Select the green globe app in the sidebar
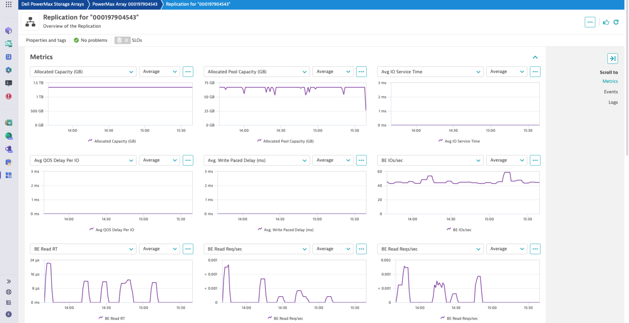This screenshot has height=323, width=629. [x=9, y=136]
